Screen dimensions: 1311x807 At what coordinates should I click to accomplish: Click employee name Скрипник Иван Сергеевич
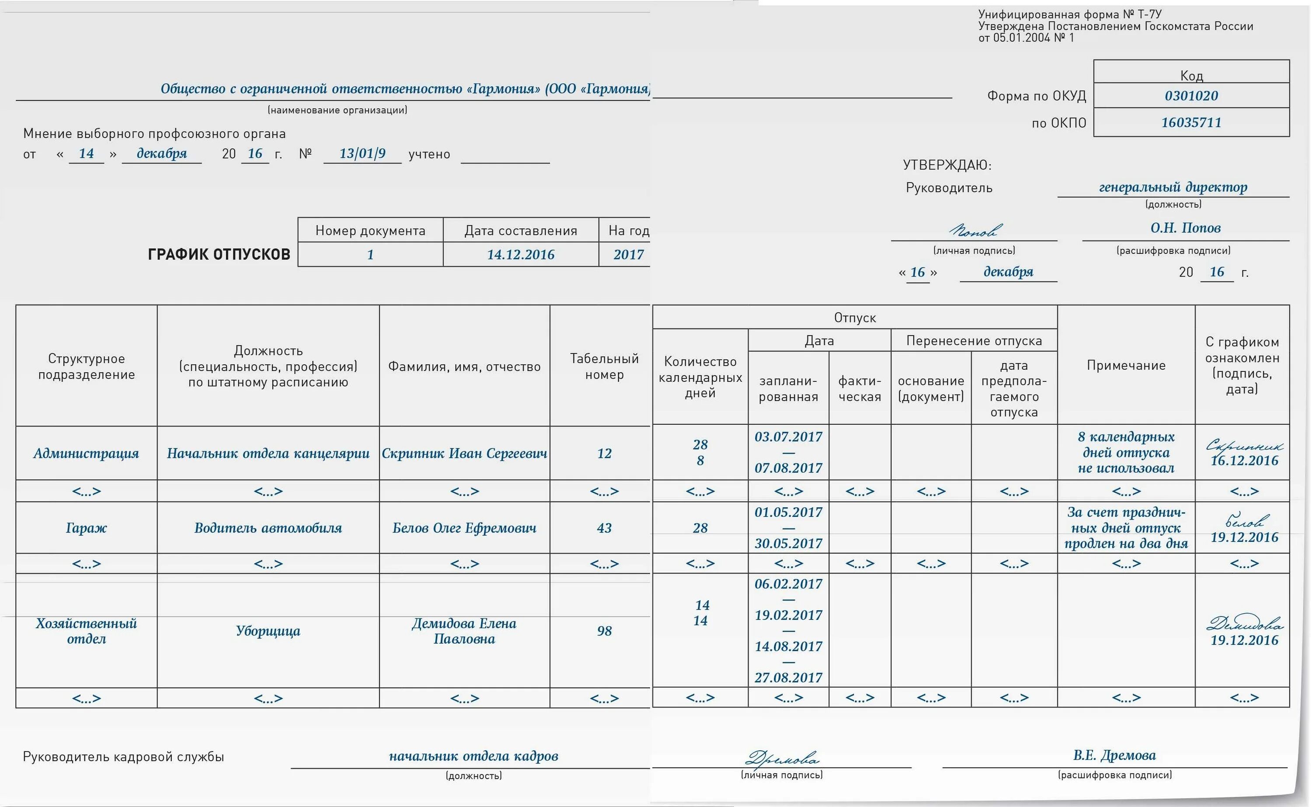pyautogui.click(x=464, y=453)
